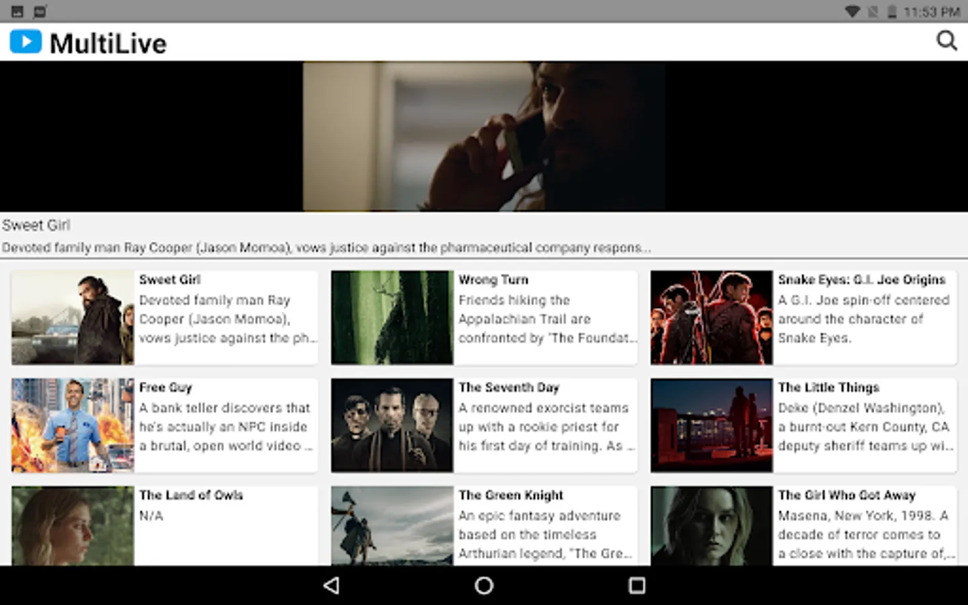Open the picture notification icon in status bar
968x605 pixels.
17,11
